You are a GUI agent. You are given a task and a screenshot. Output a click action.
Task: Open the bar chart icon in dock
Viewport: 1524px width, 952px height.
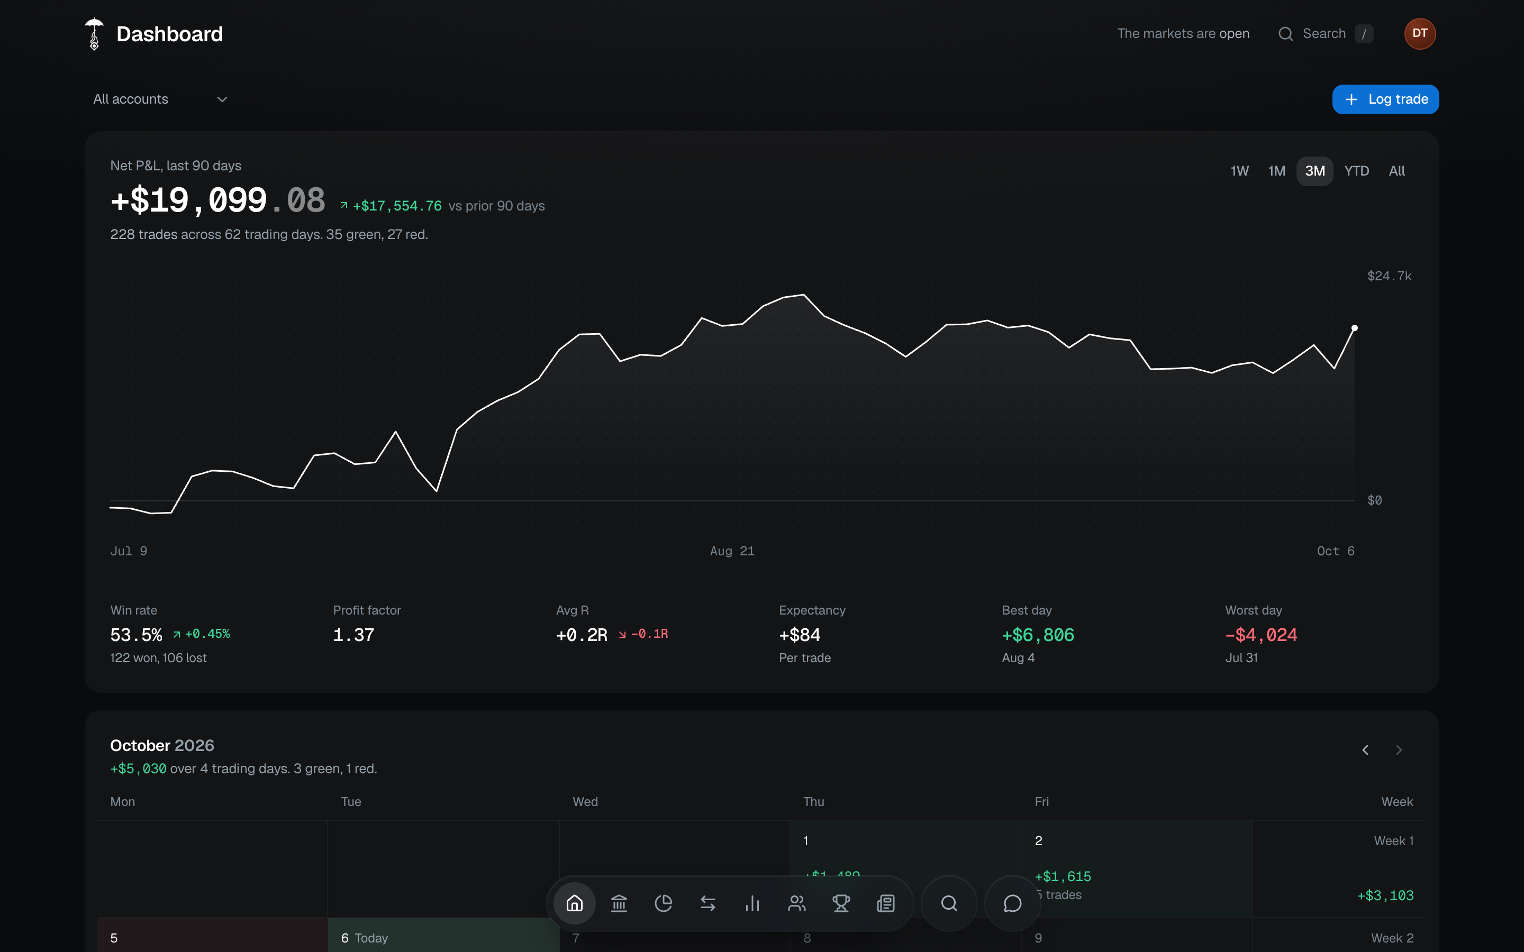[752, 903]
